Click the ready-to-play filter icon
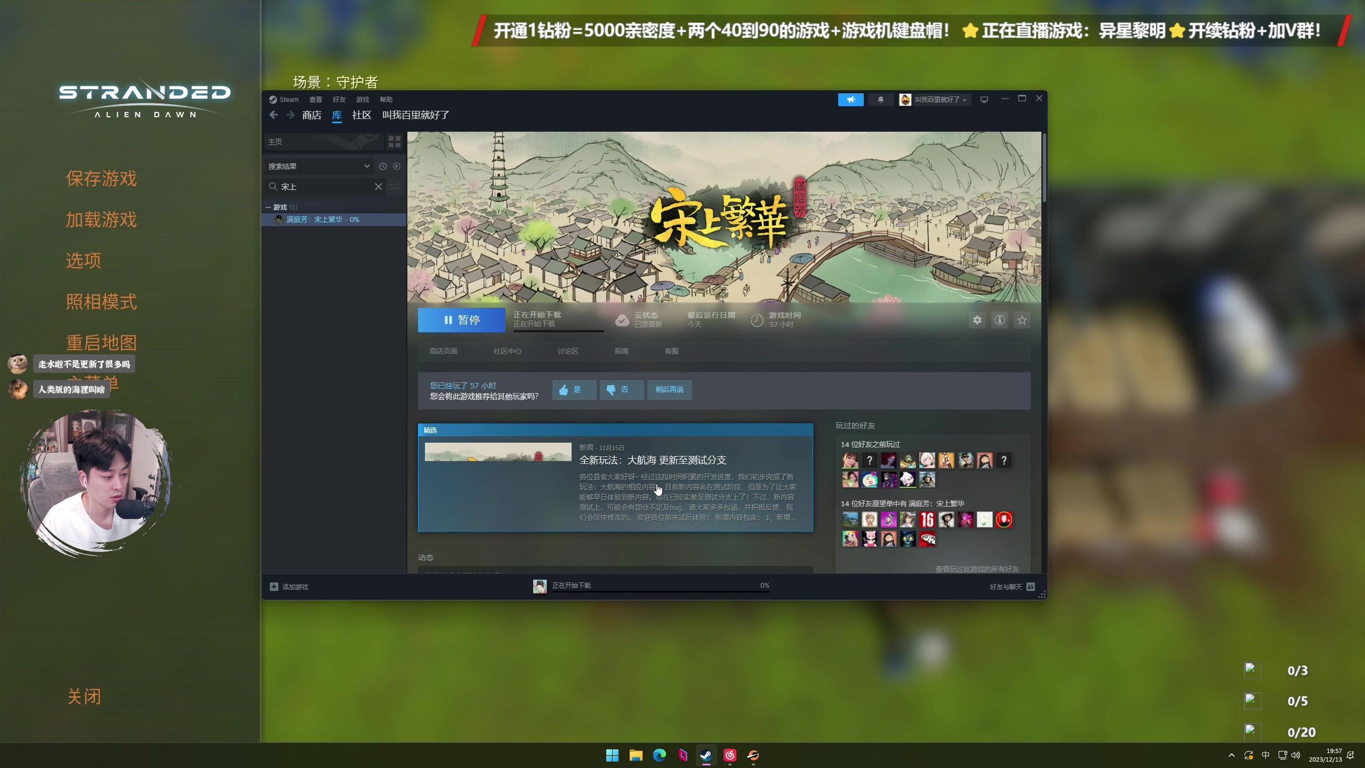 point(397,166)
